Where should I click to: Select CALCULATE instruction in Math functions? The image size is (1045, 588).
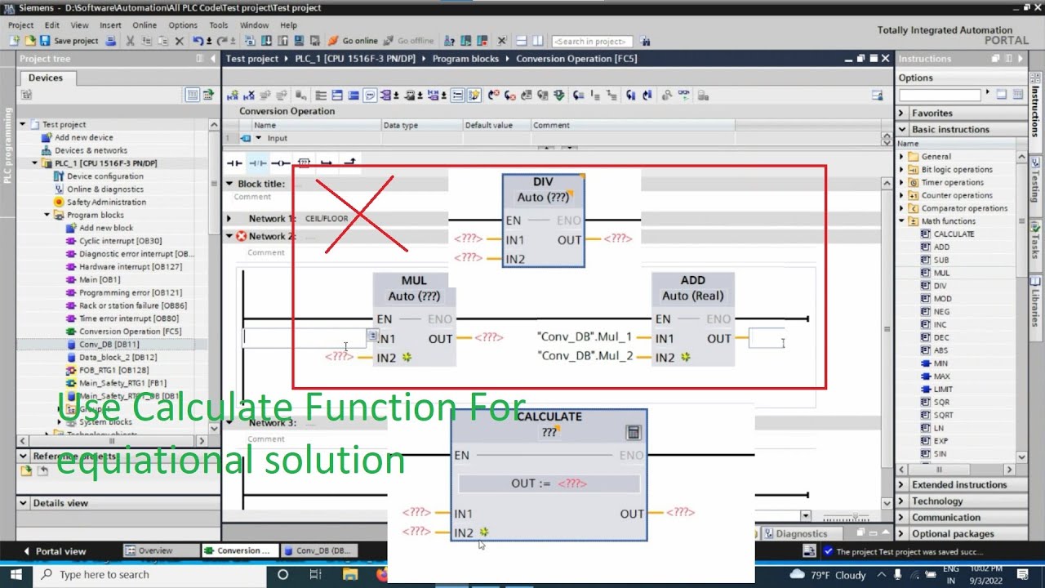point(954,234)
